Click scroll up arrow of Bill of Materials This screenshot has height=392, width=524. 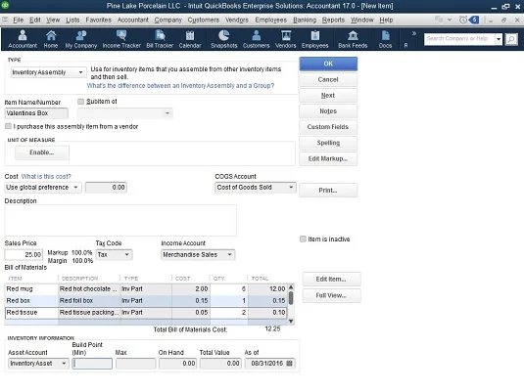pyautogui.click(x=291, y=286)
